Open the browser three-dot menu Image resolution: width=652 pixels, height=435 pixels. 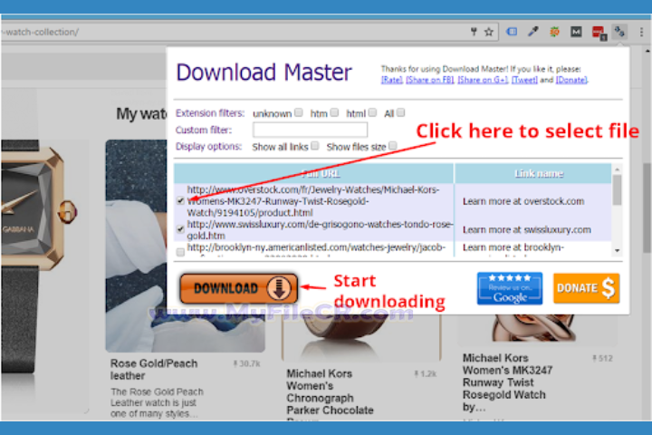[642, 32]
